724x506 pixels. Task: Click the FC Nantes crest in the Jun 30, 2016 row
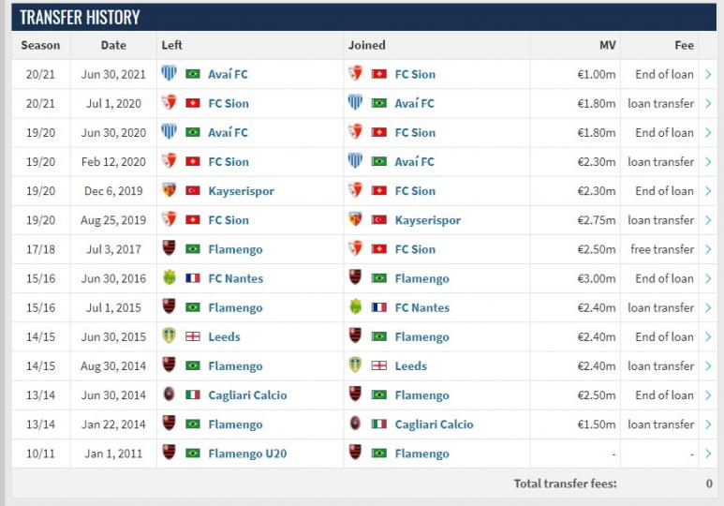[170, 277]
